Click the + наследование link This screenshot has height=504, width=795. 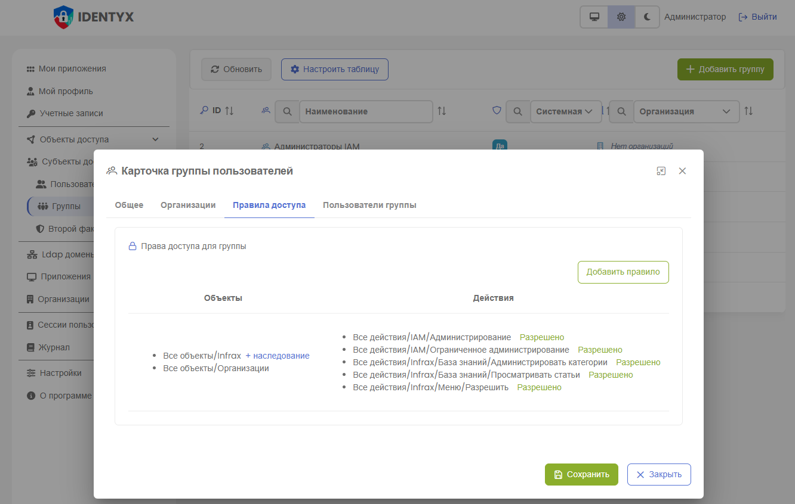(278, 356)
